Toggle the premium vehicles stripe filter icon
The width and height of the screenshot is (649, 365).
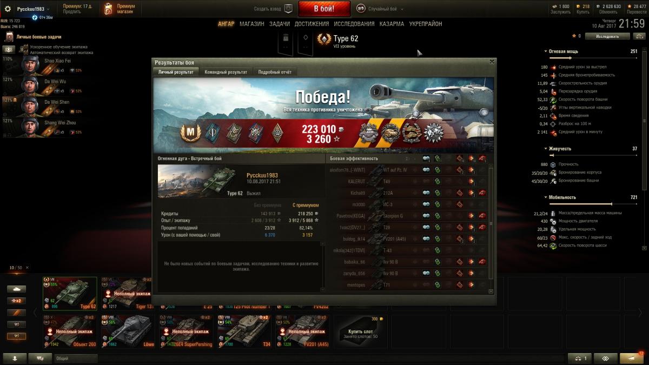tap(16, 313)
